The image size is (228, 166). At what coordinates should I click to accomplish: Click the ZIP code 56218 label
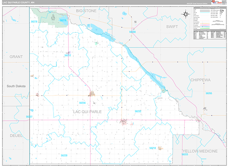[x=152, y=148]
